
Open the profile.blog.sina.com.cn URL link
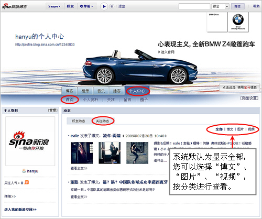pos(45,45)
